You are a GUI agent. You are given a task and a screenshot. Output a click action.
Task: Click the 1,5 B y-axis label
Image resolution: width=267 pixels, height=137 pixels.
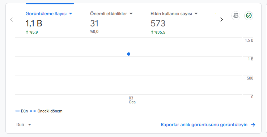click(x=249, y=40)
